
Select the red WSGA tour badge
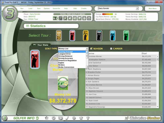[x=72, y=36]
